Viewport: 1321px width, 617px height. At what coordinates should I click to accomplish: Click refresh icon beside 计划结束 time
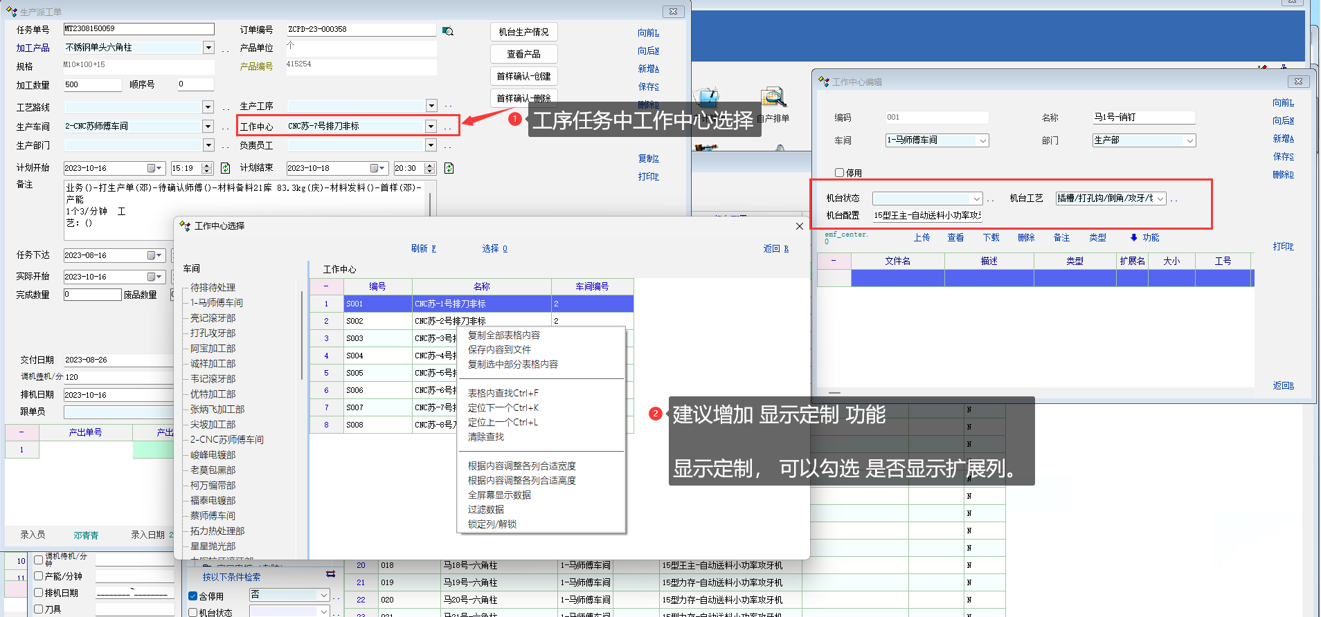[449, 168]
